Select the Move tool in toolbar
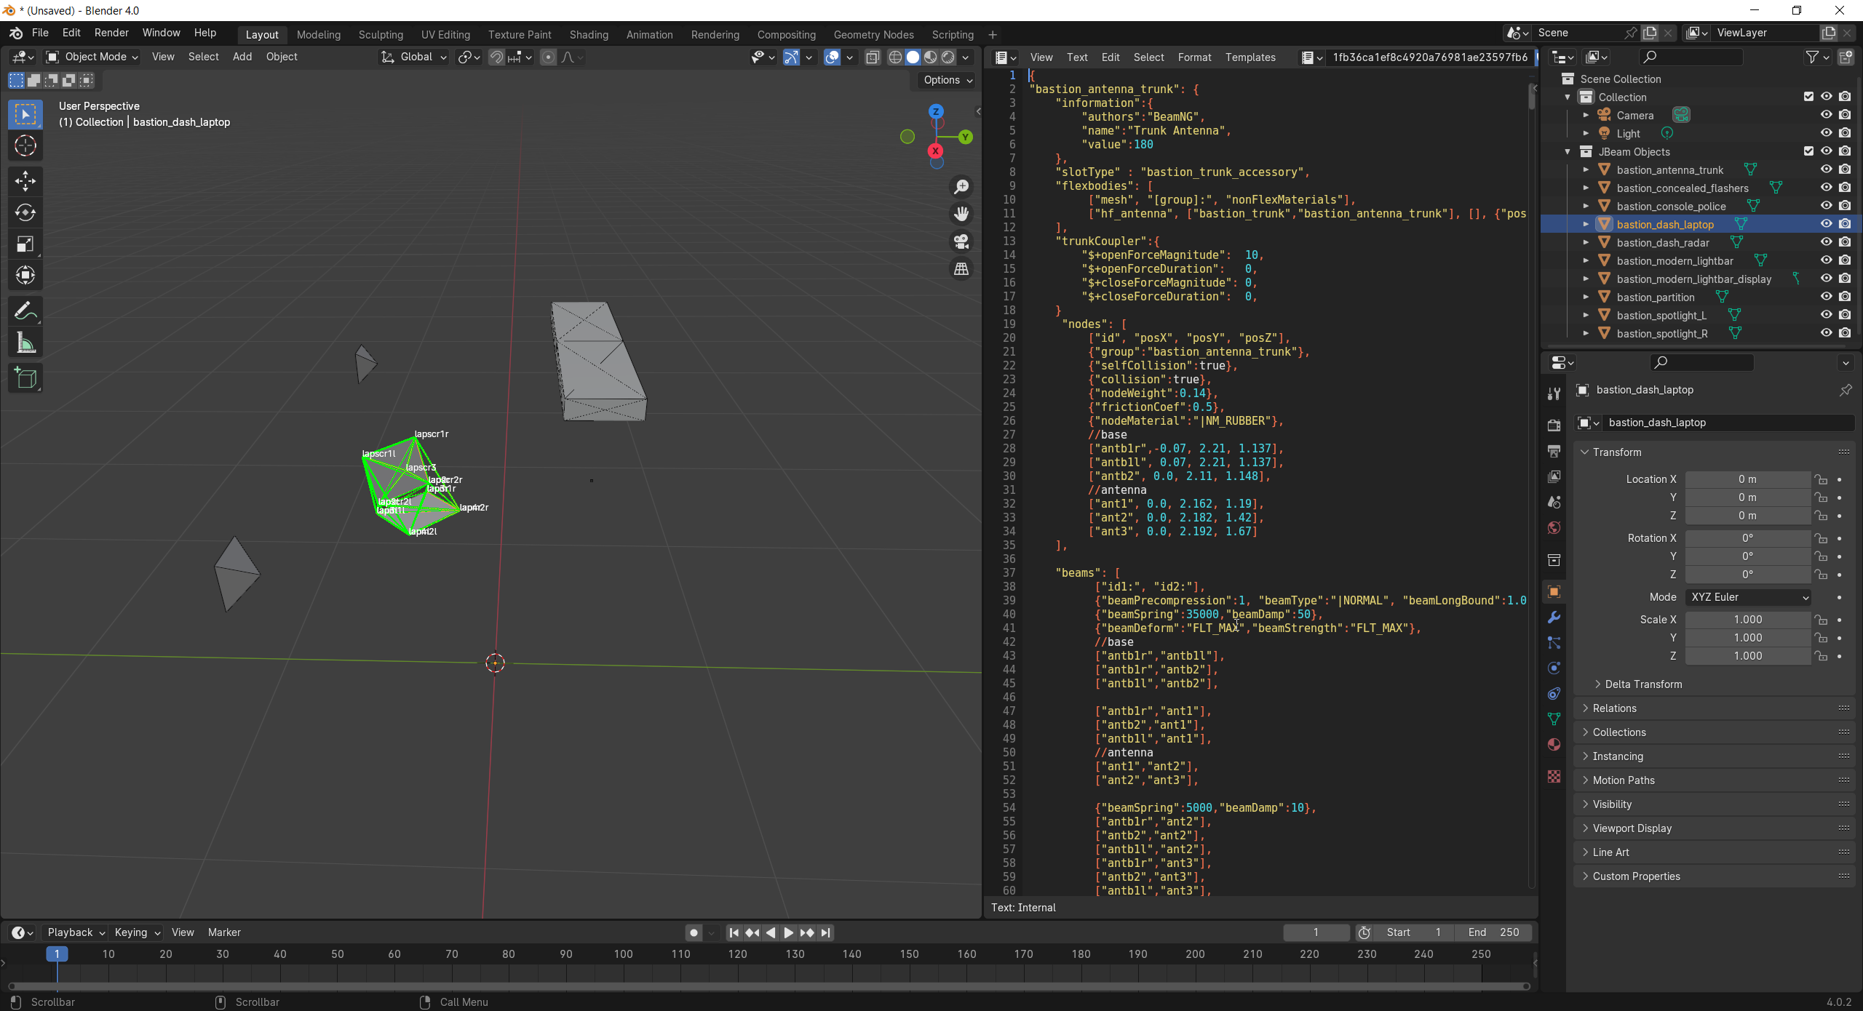This screenshot has height=1011, width=1863. (x=25, y=180)
